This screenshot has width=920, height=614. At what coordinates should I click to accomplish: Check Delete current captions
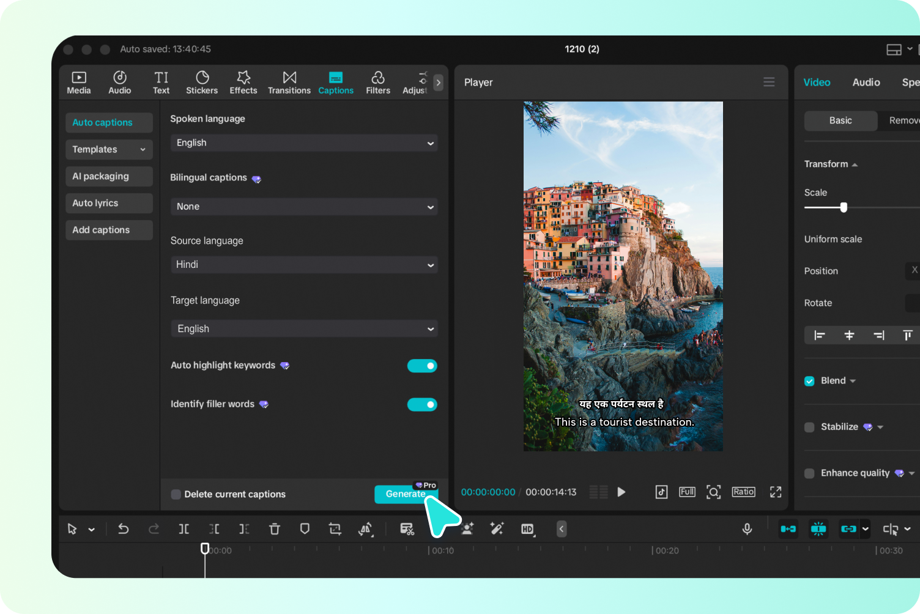coord(176,494)
